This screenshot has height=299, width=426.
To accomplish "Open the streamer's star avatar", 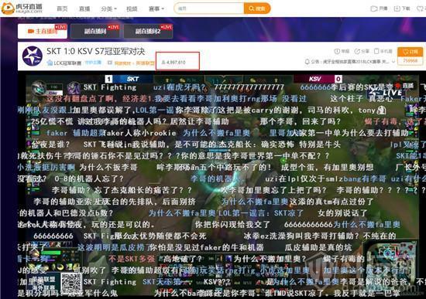I will point(33,56).
